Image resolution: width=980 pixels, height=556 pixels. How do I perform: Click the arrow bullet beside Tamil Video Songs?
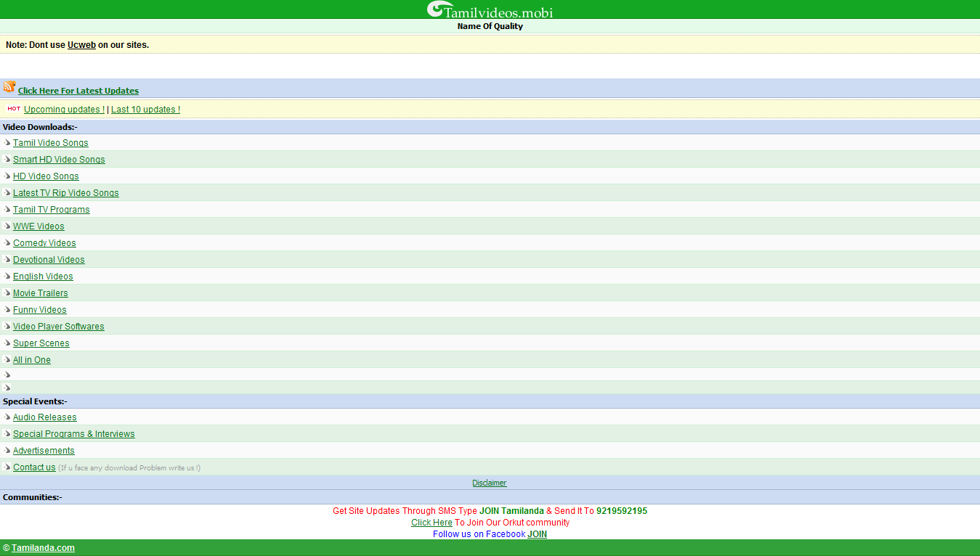[x=7, y=142]
